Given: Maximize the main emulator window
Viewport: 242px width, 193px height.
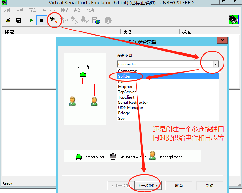Looking at the screenshot, I should click(x=224, y=2).
